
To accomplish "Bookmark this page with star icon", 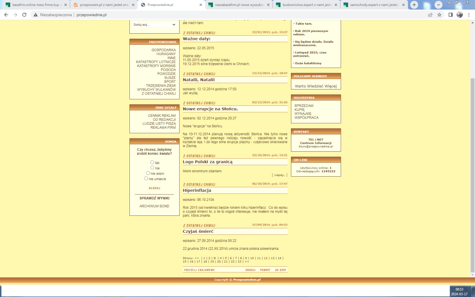I will (x=439, y=15).
